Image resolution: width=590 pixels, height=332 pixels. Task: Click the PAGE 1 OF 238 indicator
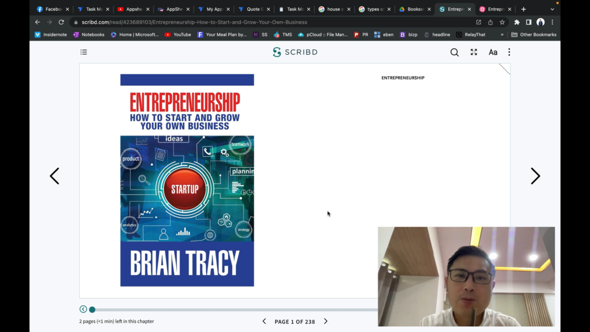[x=294, y=322]
